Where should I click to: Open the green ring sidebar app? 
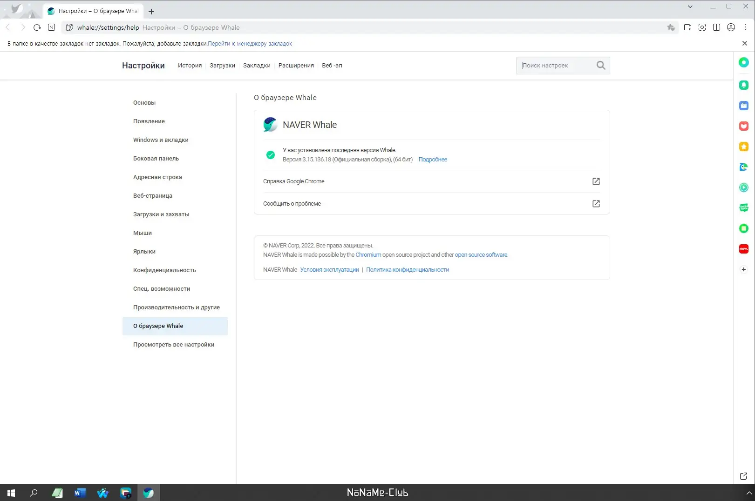(x=744, y=62)
